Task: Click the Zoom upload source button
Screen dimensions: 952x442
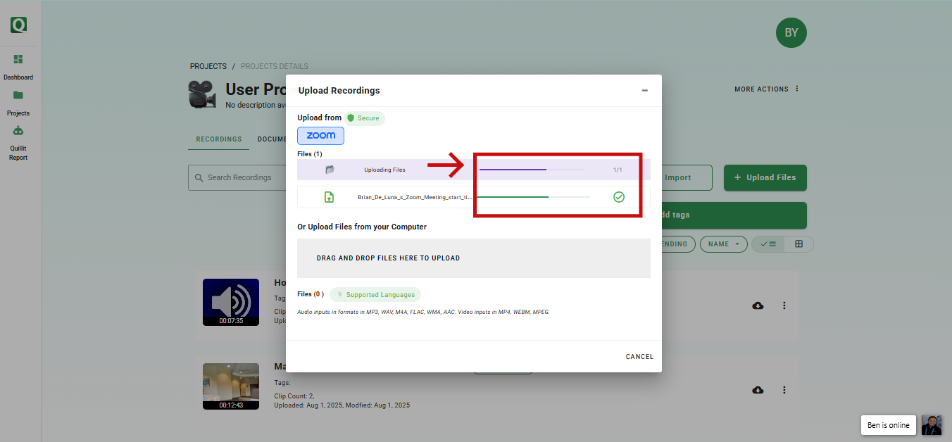Action: pos(320,136)
